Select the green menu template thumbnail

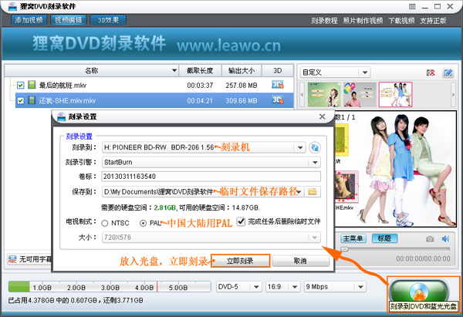[x=324, y=94]
